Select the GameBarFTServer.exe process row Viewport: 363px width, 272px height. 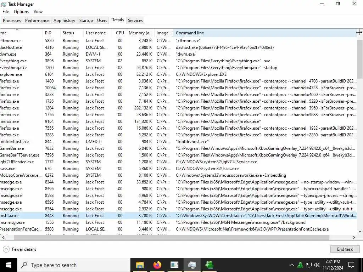tap(178, 155)
